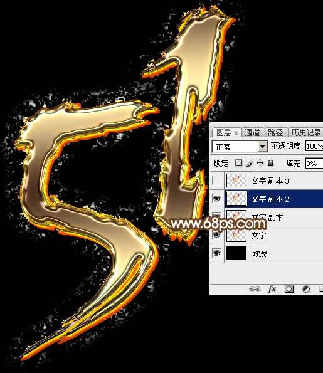Click the 填充 label
The height and width of the screenshot is (373, 323).
pyautogui.click(x=294, y=164)
